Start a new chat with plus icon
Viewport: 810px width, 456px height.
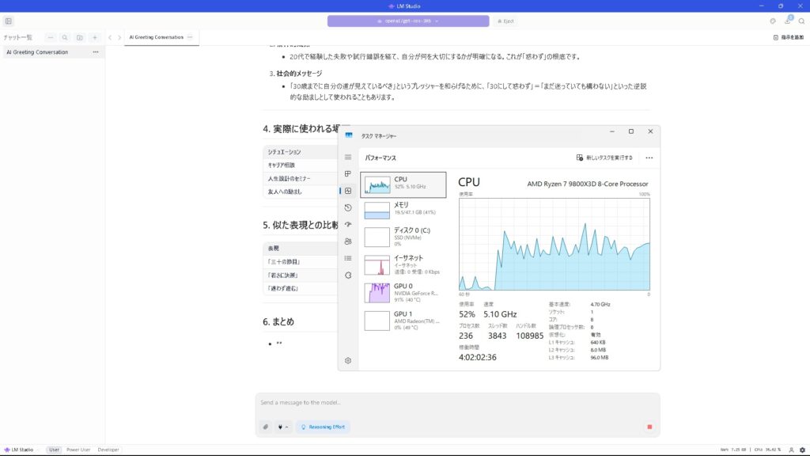(x=94, y=37)
